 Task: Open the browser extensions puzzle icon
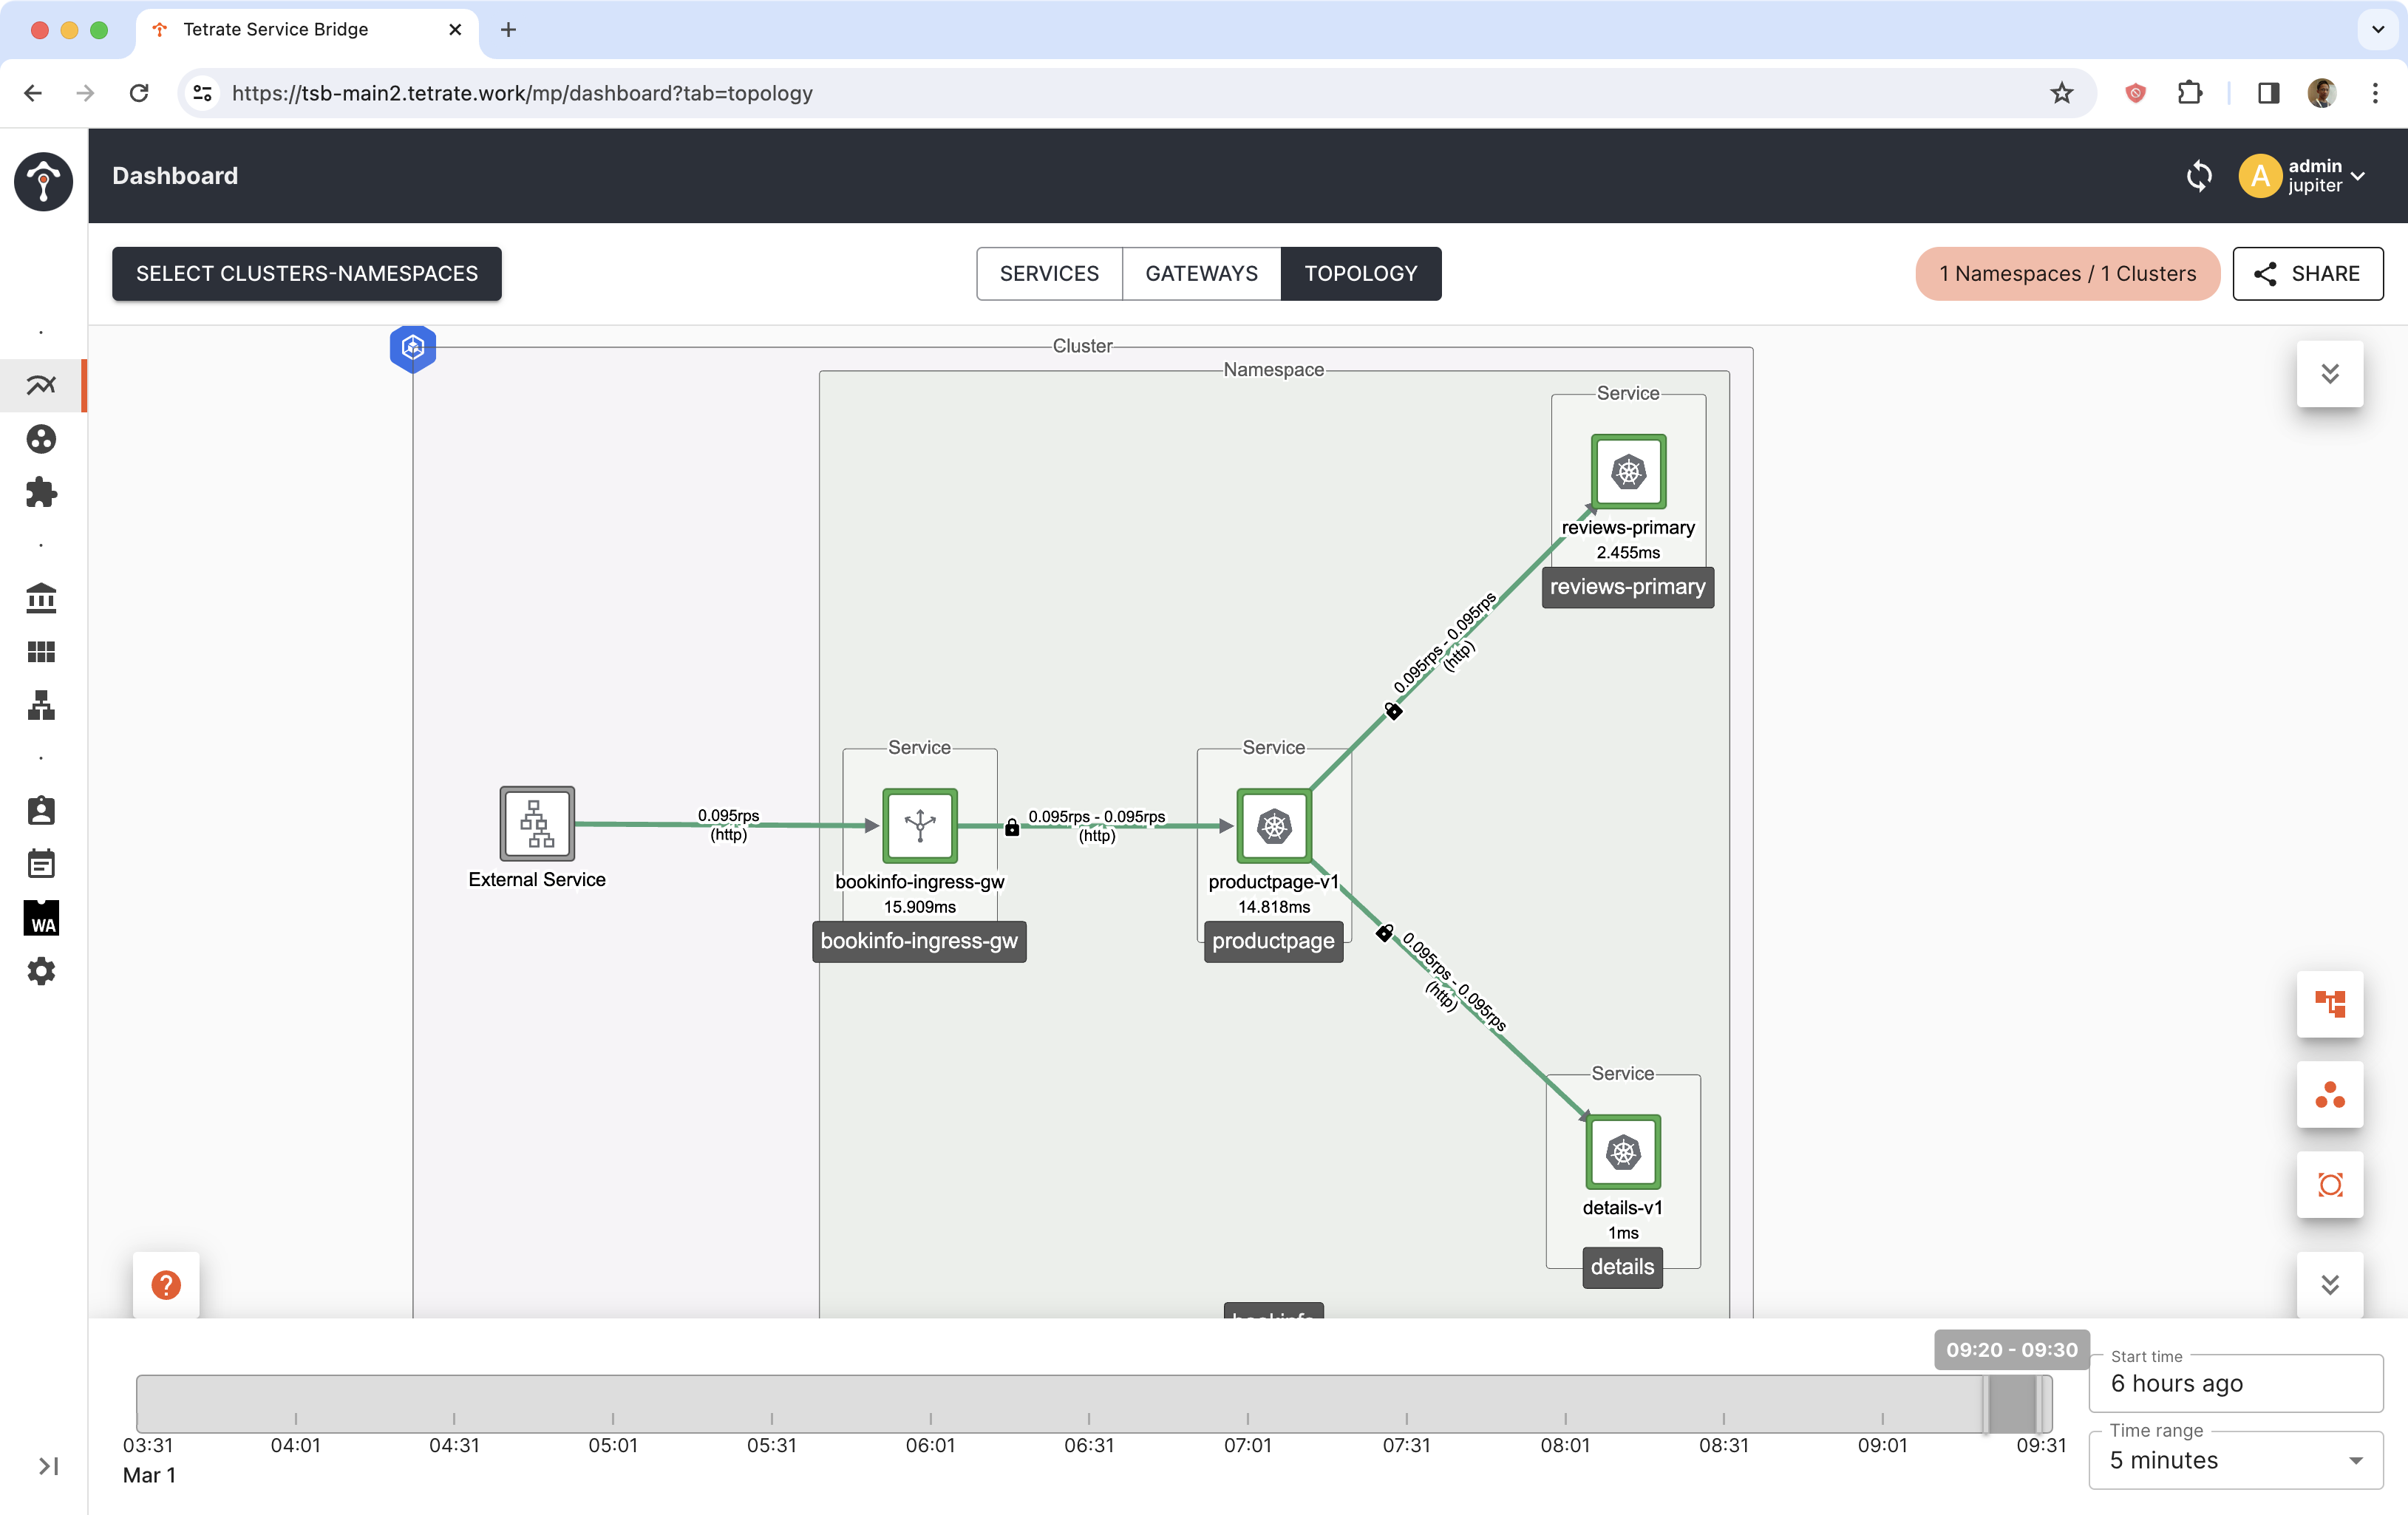tap(2189, 93)
